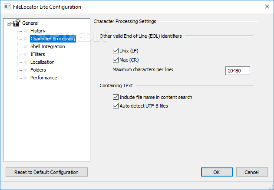Click the FileLocator Lite title bar icon
The width and height of the screenshot is (274, 190).
tap(7, 7)
